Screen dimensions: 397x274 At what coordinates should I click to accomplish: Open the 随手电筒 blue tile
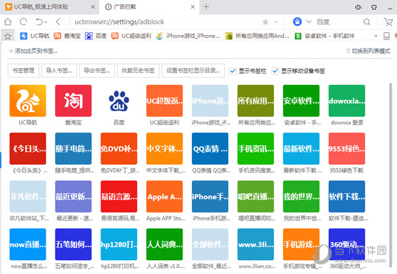tap(73, 149)
